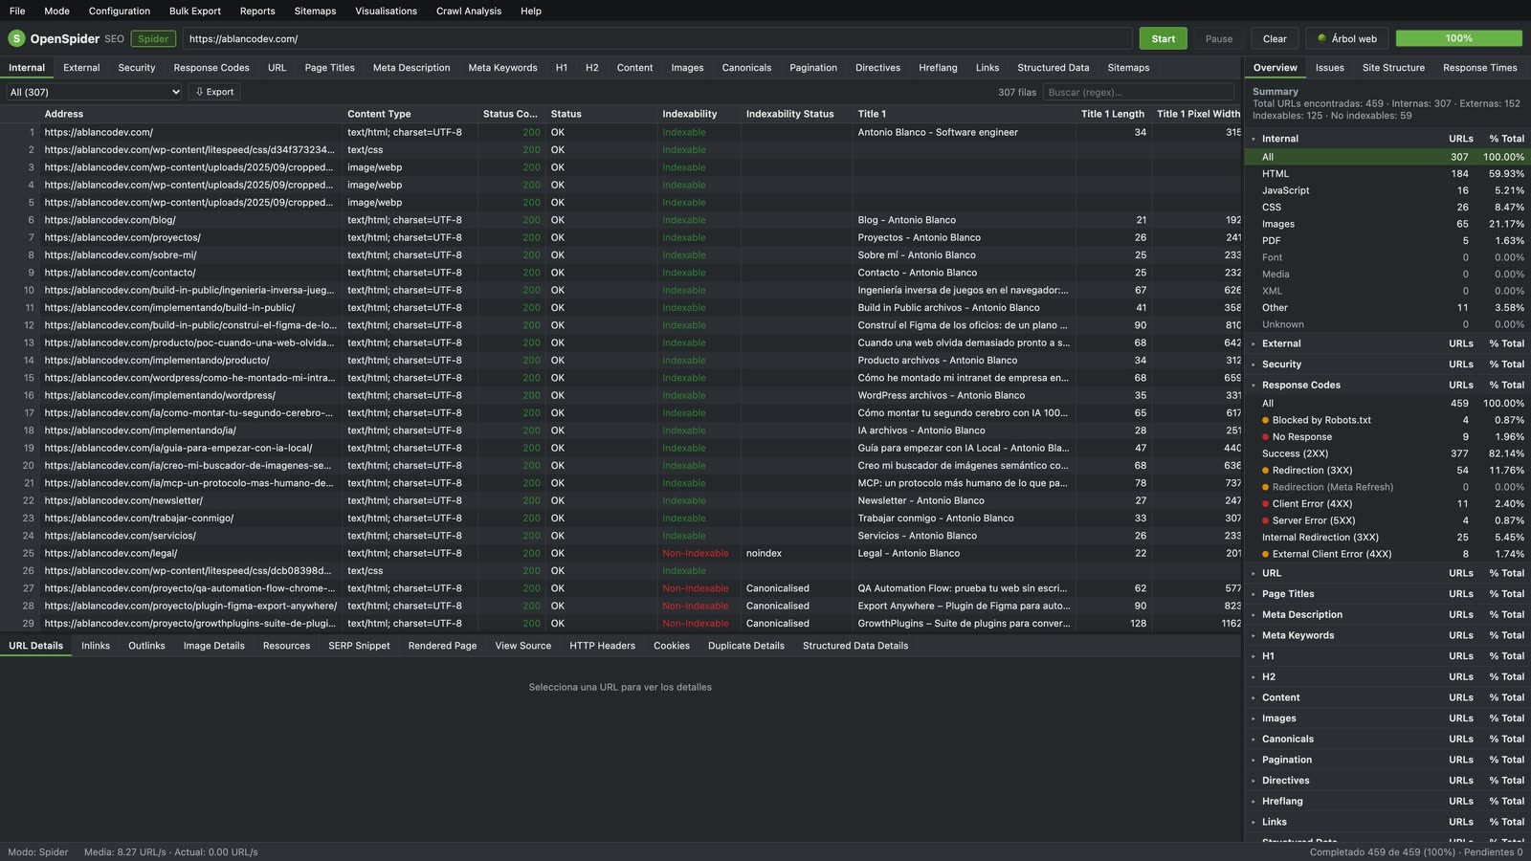The width and height of the screenshot is (1531, 861).
Task: Sort by the Title 1 Length column
Action: (x=1112, y=114)
